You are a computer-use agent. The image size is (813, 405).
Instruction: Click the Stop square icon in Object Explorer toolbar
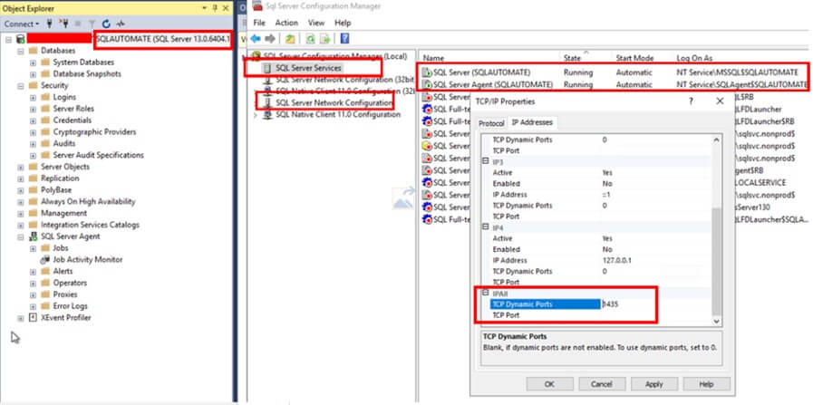(78, 24)
